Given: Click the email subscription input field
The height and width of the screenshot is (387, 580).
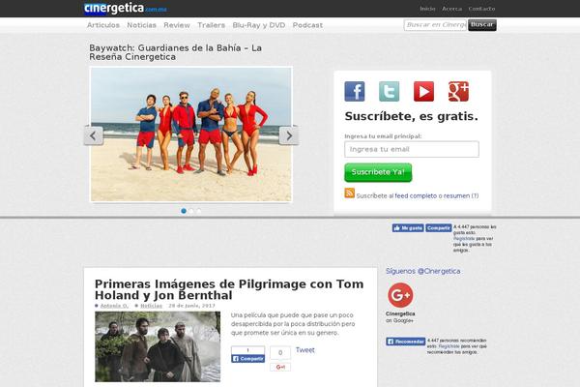Looking at the screenshot, I should coord(412,149).
